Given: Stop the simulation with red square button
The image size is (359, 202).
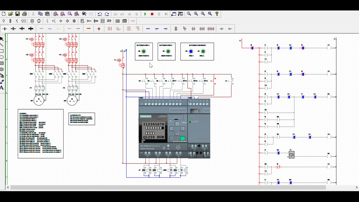Looking at the screenshot, I should (x=152, y=14).
